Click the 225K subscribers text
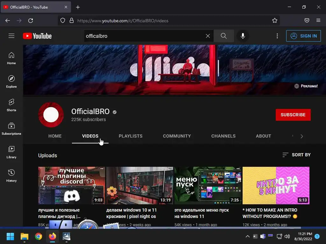 click(x=89, y=119)
